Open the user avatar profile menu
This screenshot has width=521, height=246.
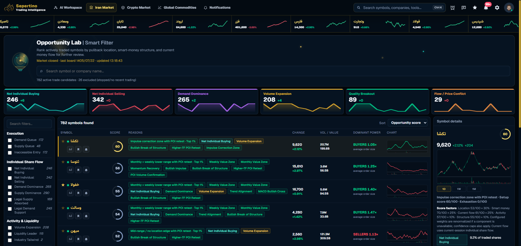(x=509, y=8)
